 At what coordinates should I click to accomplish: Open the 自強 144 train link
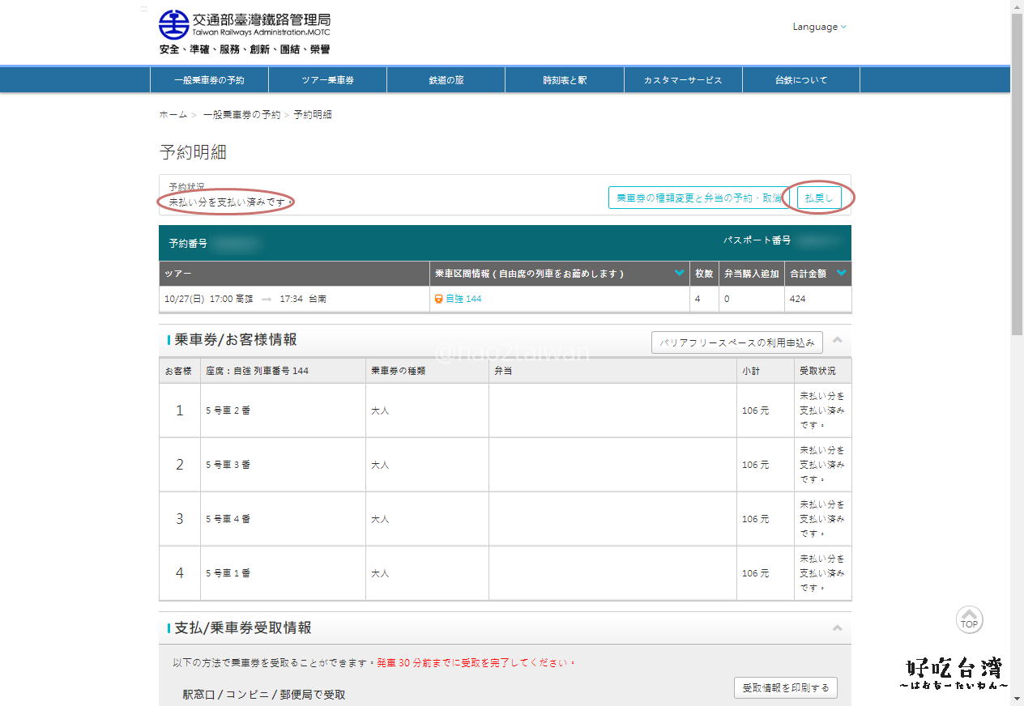[463, 299]
